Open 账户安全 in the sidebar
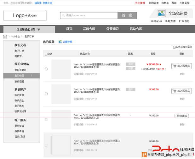The width and height of the screenshot is (195, 159). [19, 100]
